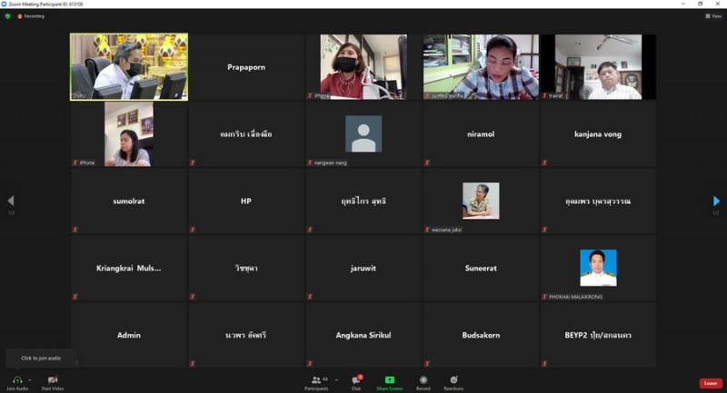Screen dimensions: 727x393
Task: Select the Angkana Sirikul participant tile
Action: [363, 335]
